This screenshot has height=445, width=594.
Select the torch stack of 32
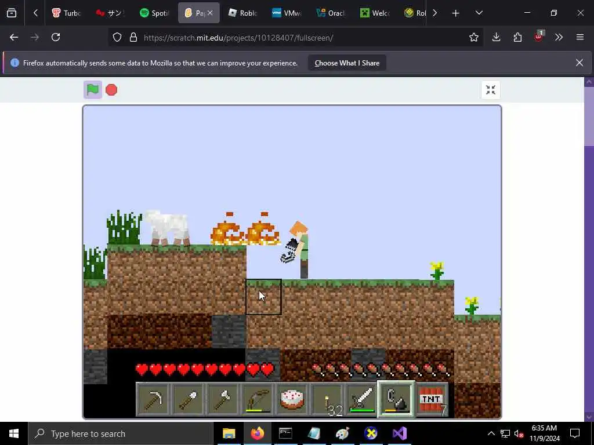pyautogui.click(x=327, y=400)
